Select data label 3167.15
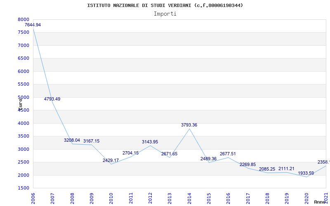 91,141
